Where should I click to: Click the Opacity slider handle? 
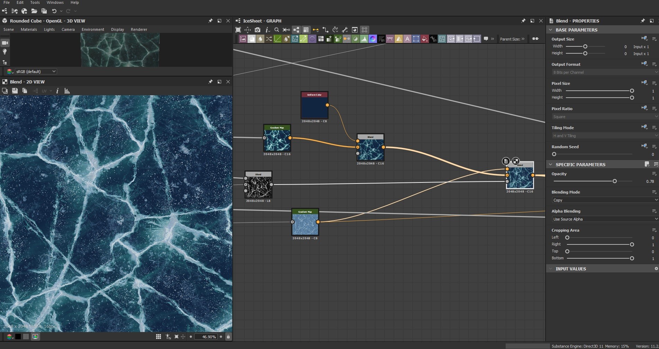click(615, 181)
